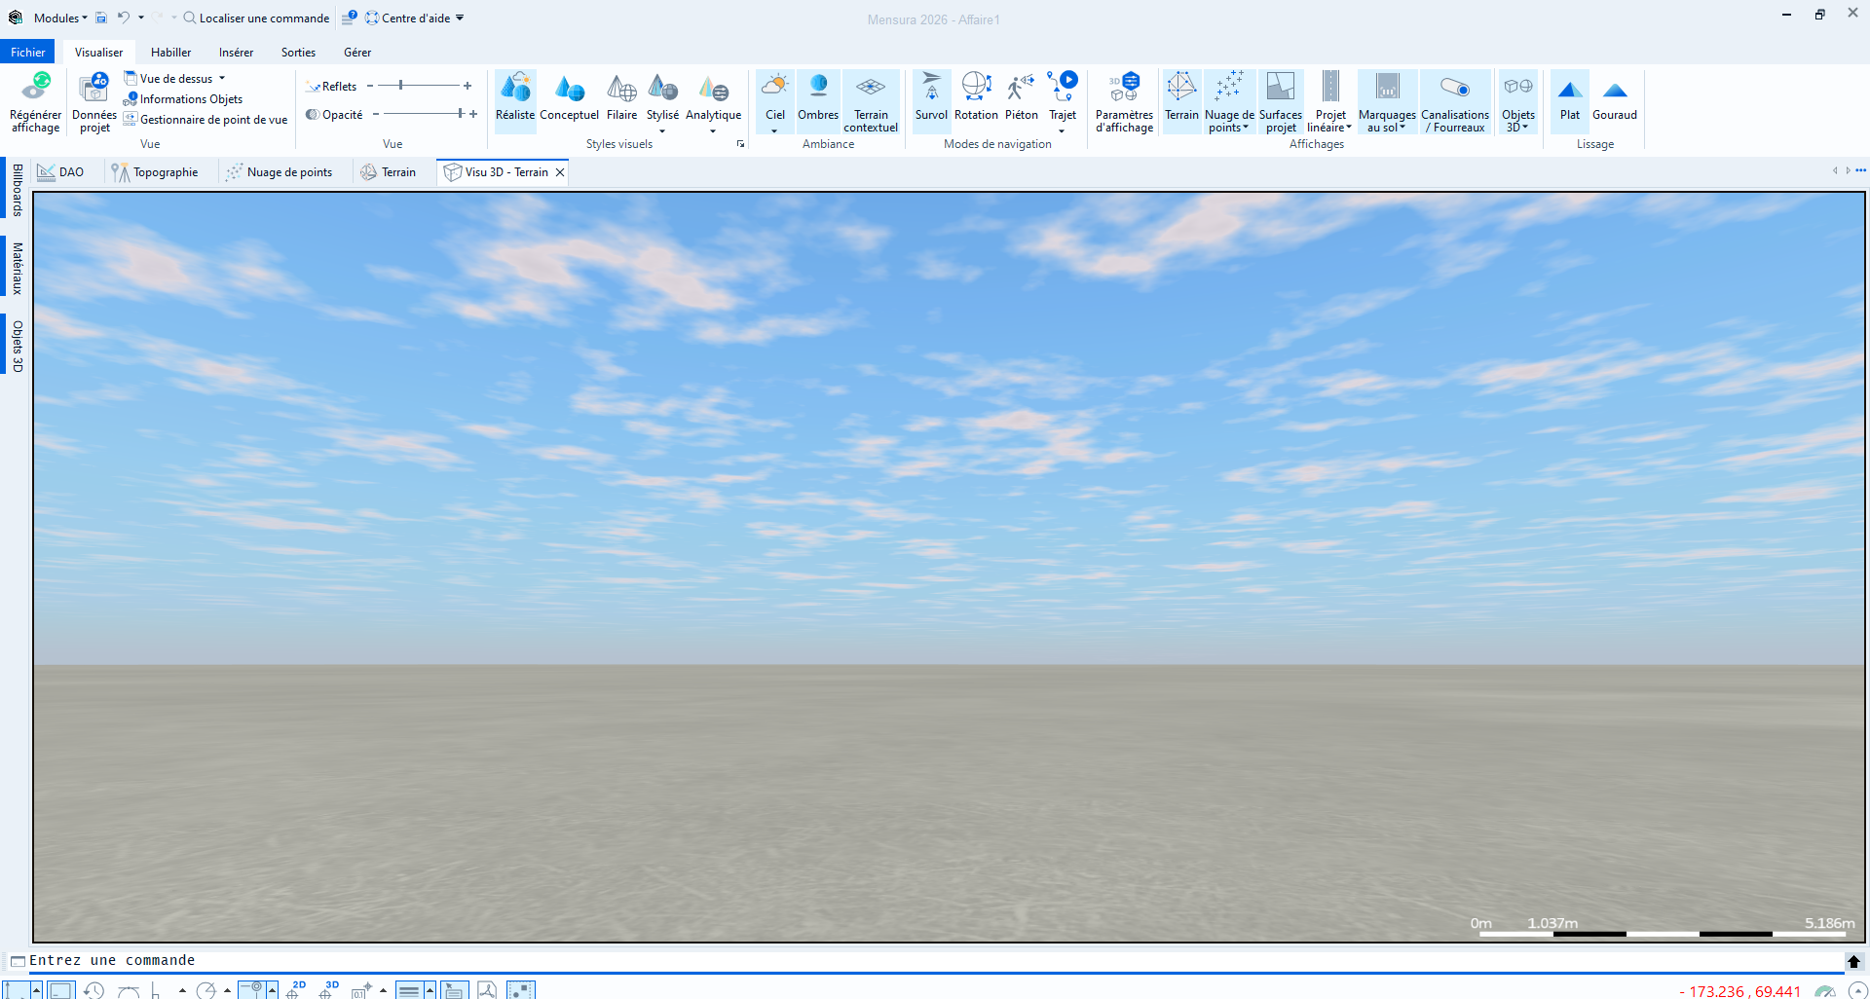Open the Modules dropdown
Viewport: 1870px width, 999px height.
coord(59,18)
